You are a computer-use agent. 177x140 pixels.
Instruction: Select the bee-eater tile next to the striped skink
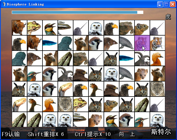pos(50,28)
